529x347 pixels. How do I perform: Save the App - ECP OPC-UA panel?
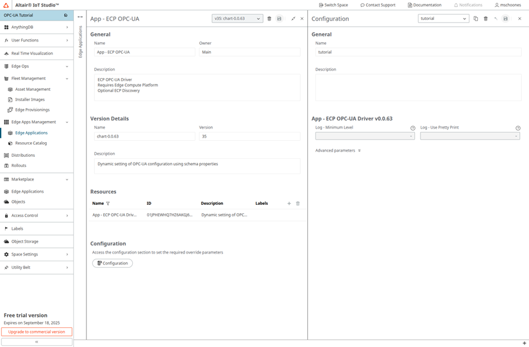pos(279,19)
